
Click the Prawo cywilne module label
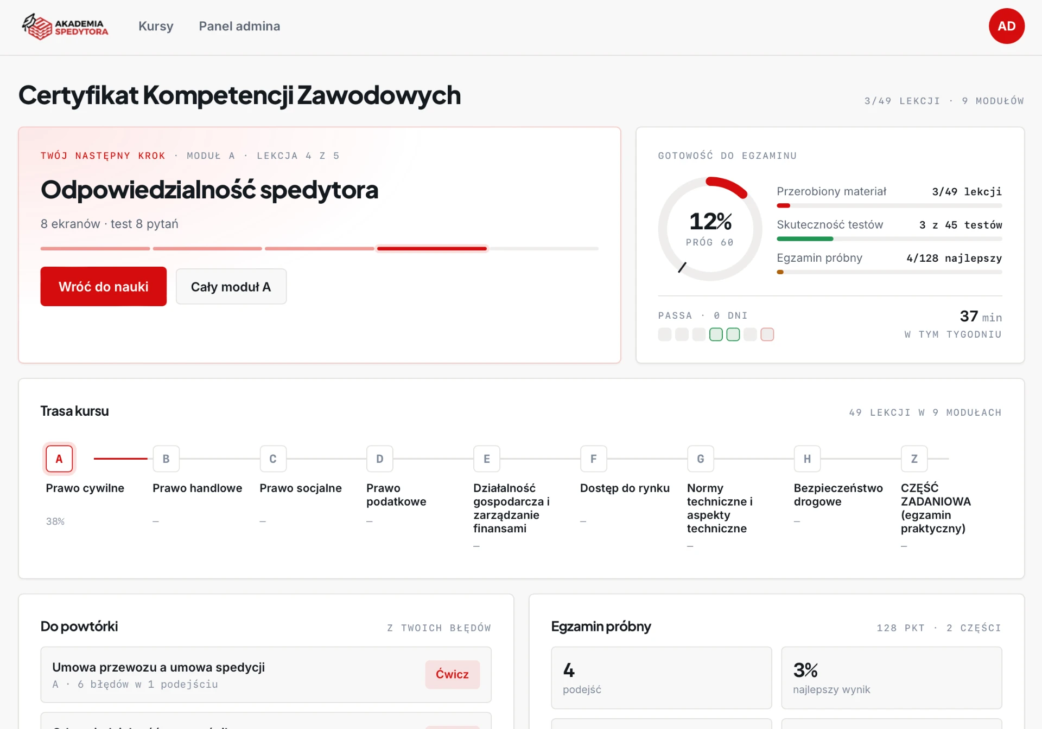85,488
